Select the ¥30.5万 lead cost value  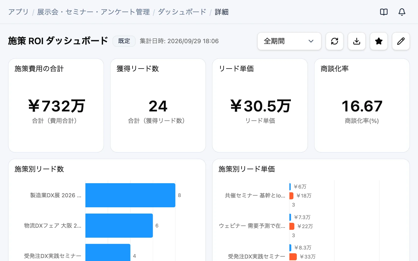pyautogui.click(x=260, y=106)
